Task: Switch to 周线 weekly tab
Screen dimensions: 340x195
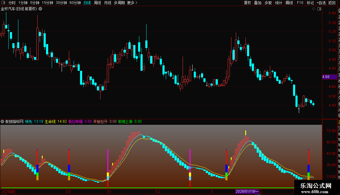Action: pyautogui.click(x=97, y=3)
